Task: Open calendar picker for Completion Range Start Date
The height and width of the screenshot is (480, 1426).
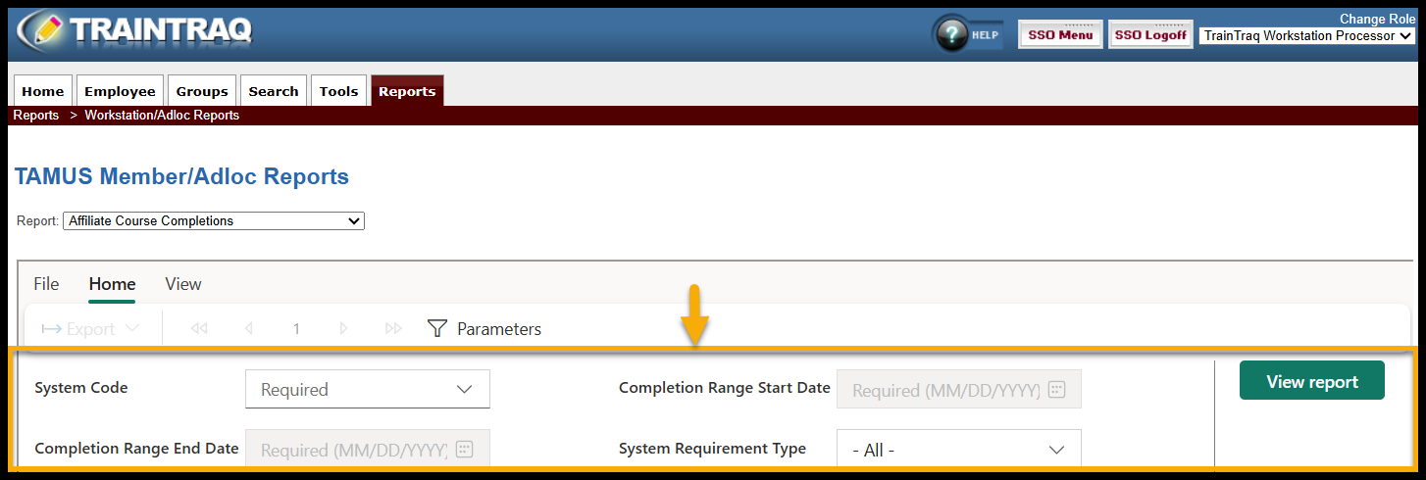Action: tap(1056, 390)
